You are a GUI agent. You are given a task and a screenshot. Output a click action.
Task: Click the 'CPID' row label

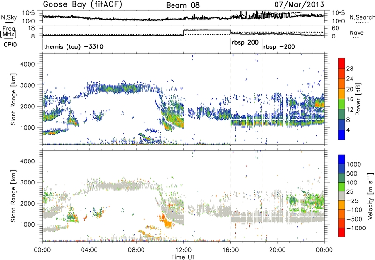10,45
